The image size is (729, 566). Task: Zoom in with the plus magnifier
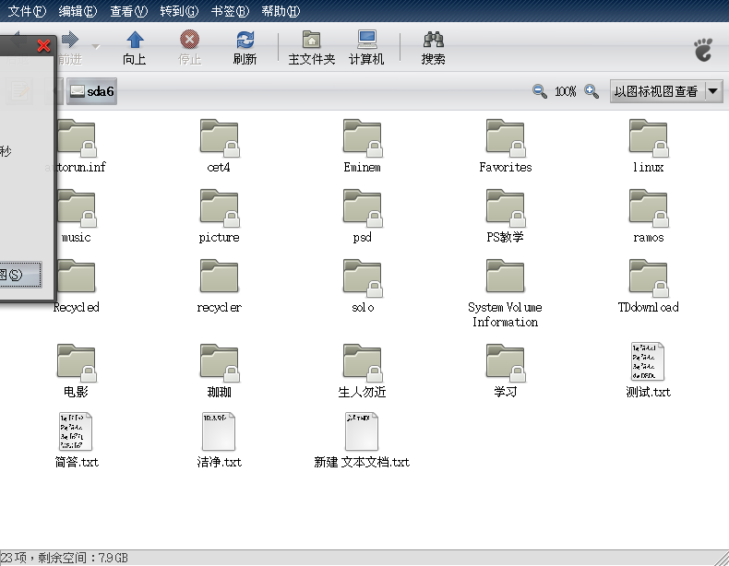pyautogui.click(x=592, y=91)
